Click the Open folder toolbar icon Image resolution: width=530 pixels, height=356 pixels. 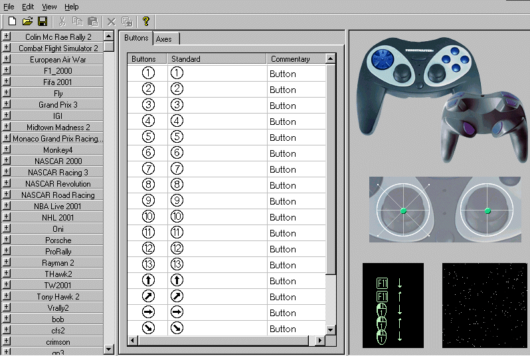point(27,21)
